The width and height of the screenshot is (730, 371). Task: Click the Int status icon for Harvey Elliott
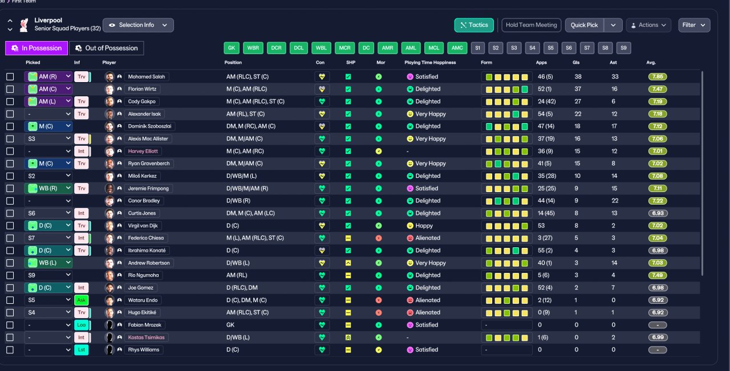82,151
